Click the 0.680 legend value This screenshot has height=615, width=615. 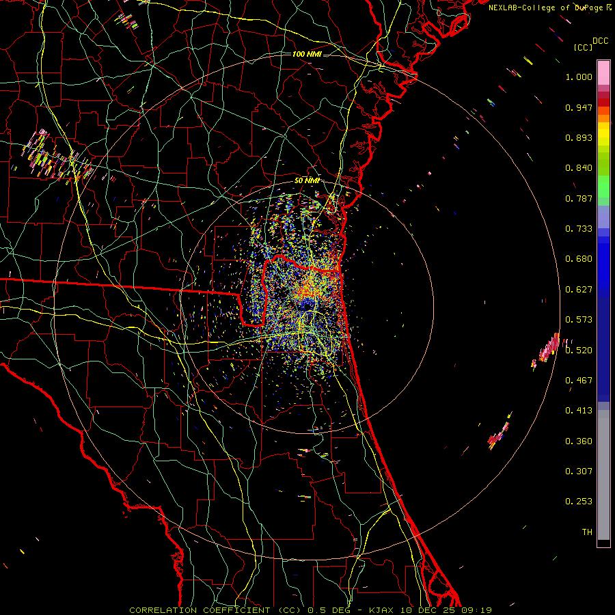click(579, 259)
